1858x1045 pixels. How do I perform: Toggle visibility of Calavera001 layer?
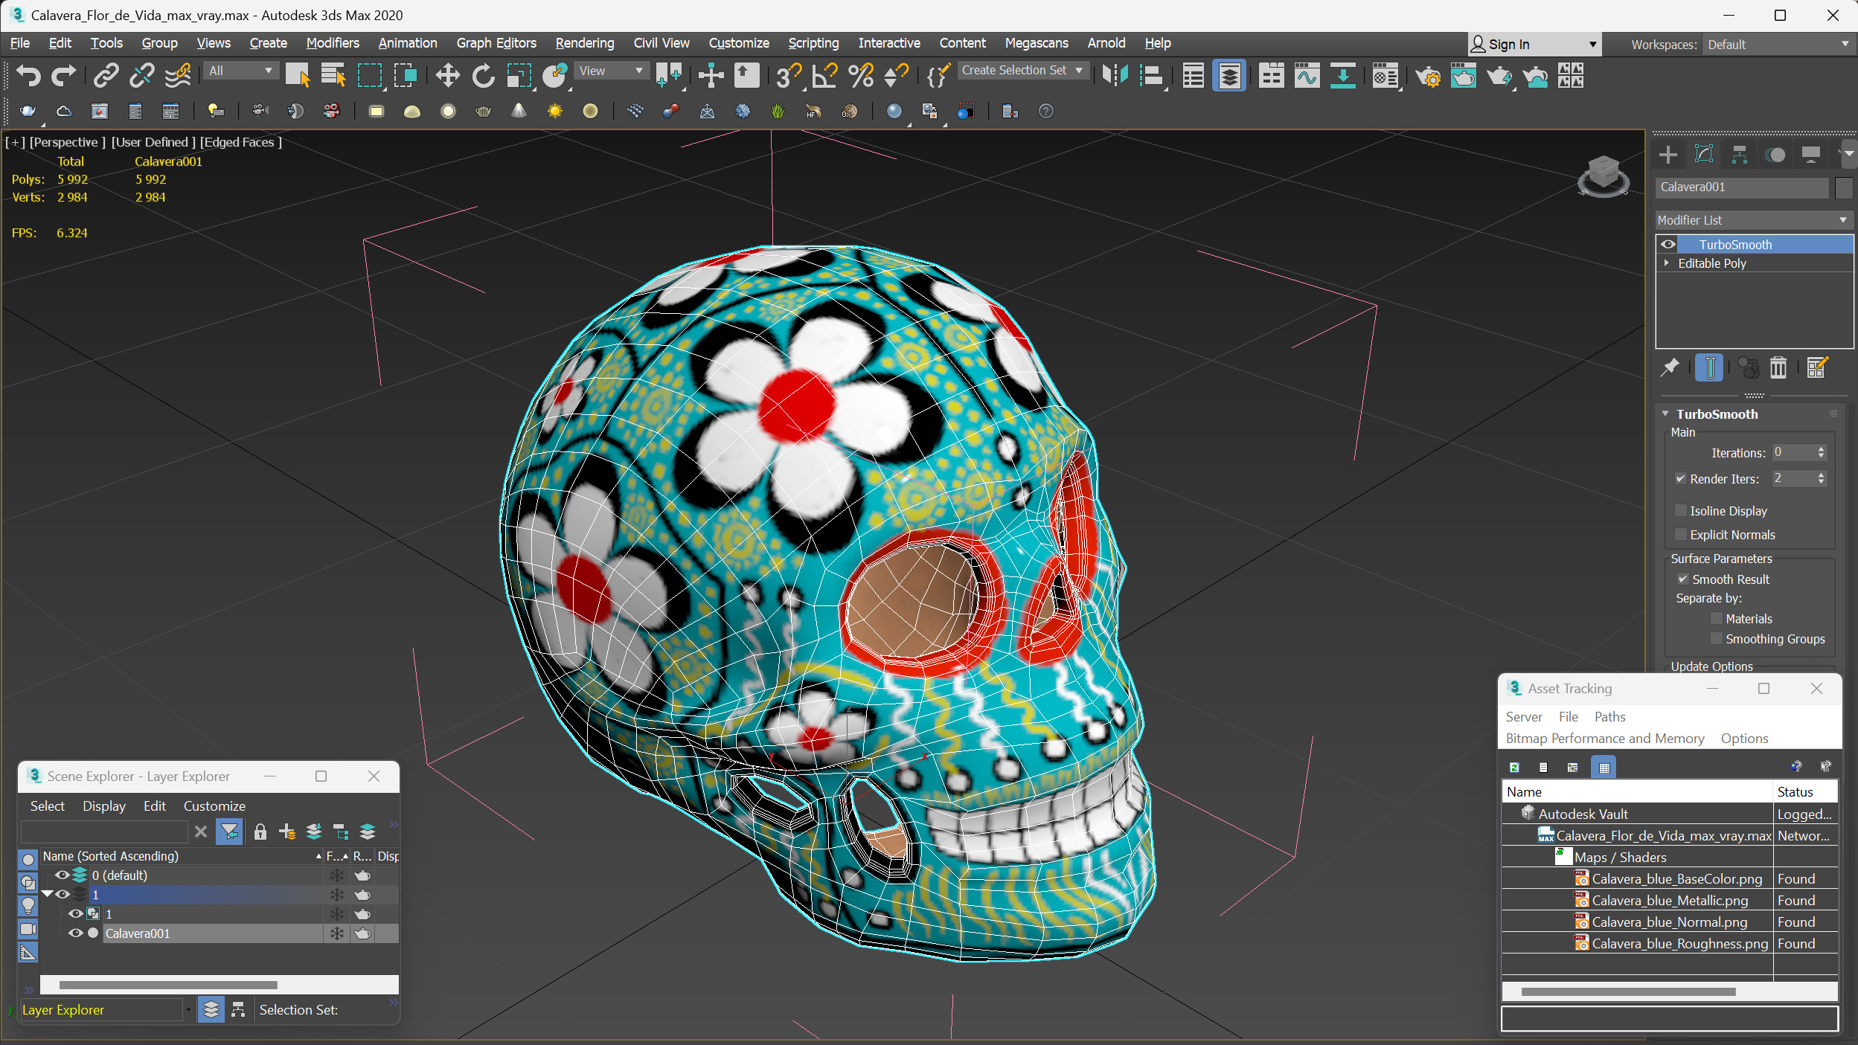75,933
